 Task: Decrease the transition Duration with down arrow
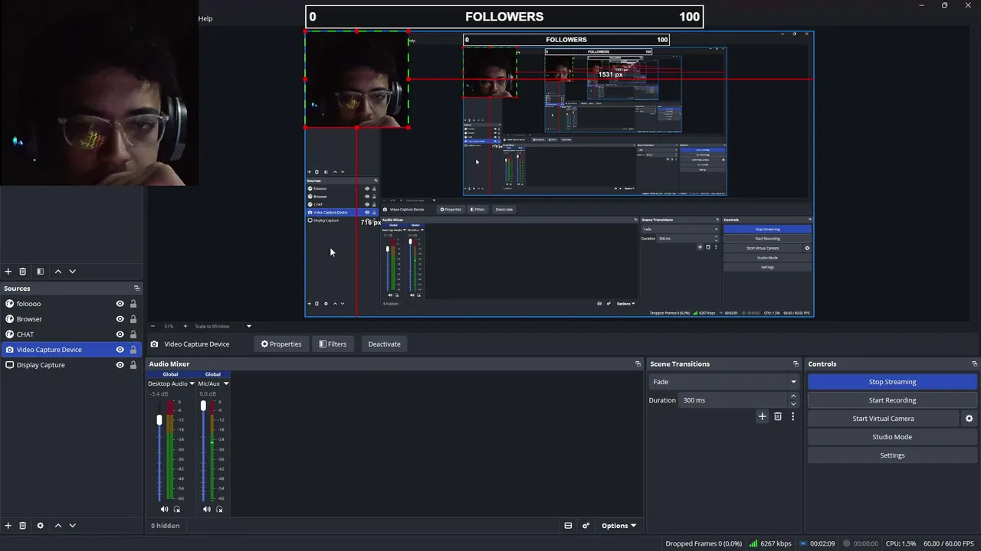(793, 404)
